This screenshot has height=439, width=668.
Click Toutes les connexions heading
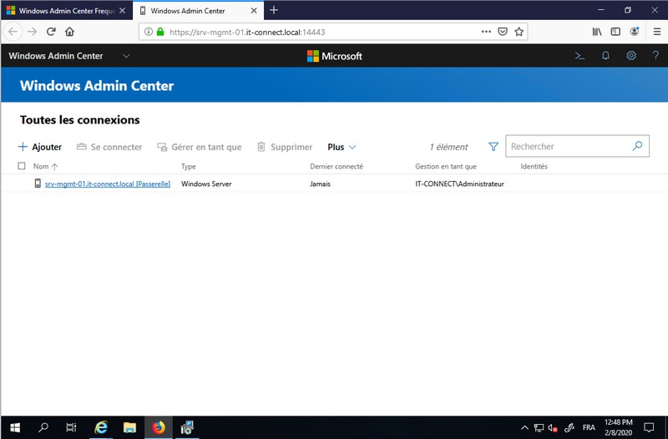pyautogui.click(x=79, y=120)
